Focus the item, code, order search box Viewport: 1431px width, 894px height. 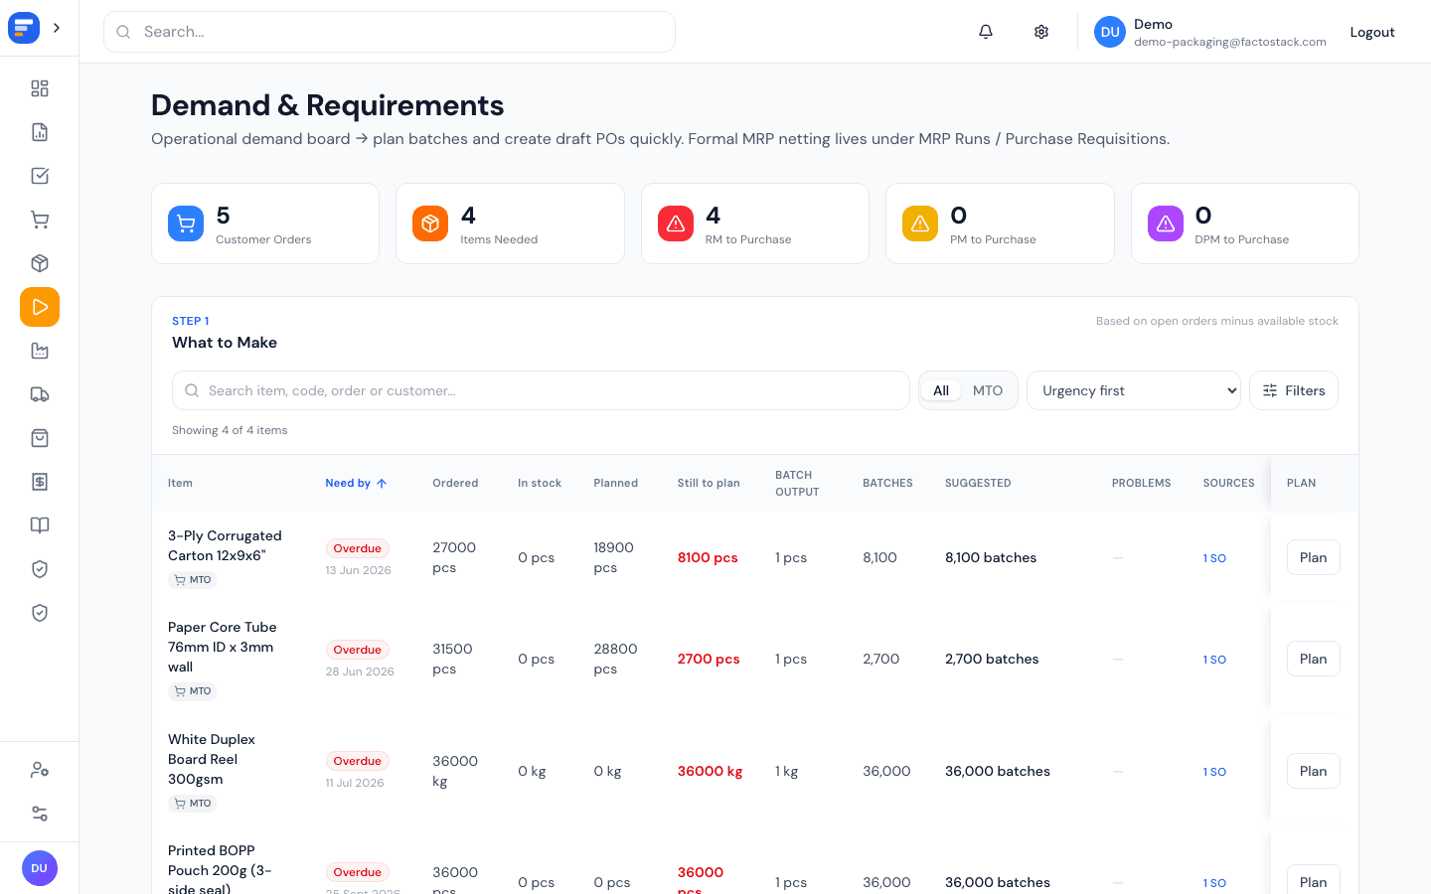[x=541, y=390]
